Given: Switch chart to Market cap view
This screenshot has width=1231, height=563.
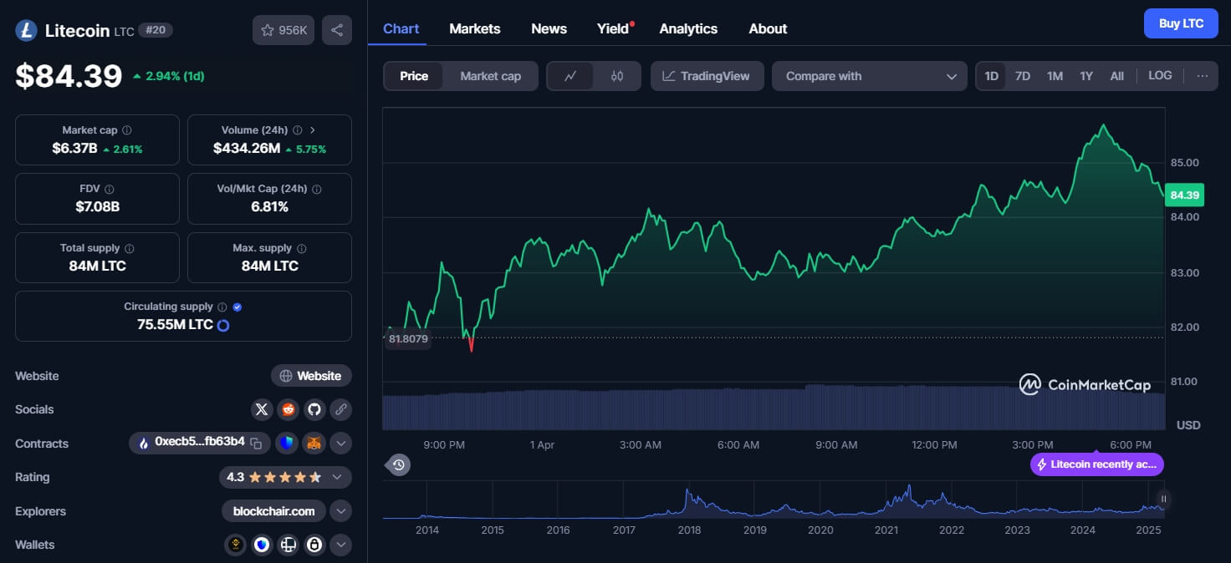Looking at the screenshot, I should coord(490,76).
